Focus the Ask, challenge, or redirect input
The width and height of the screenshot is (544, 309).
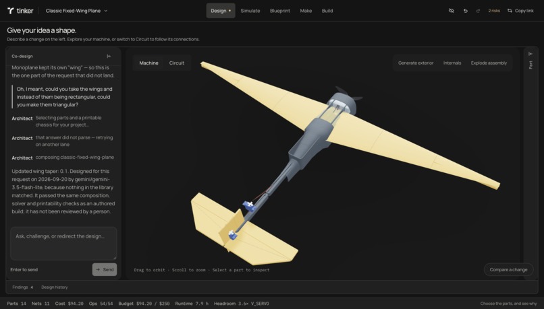pyautogui.click(x=63, y=244)
